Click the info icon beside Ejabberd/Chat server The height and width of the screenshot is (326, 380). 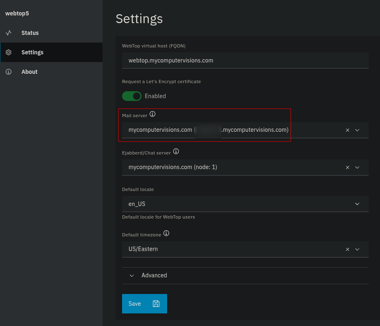pyautogui.click(x=176, y=151)
